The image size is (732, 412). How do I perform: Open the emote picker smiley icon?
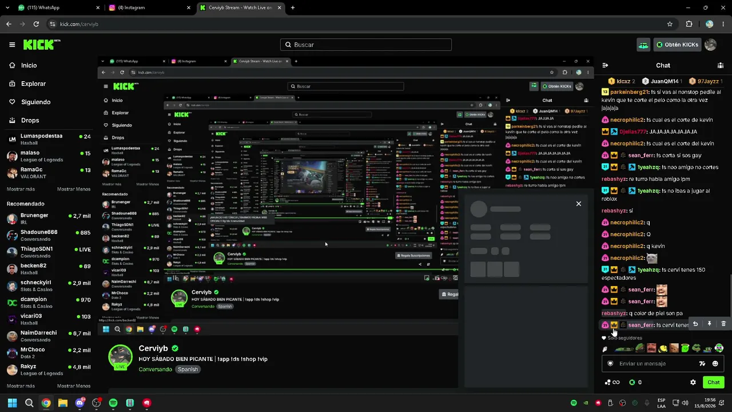pos(715,363)
